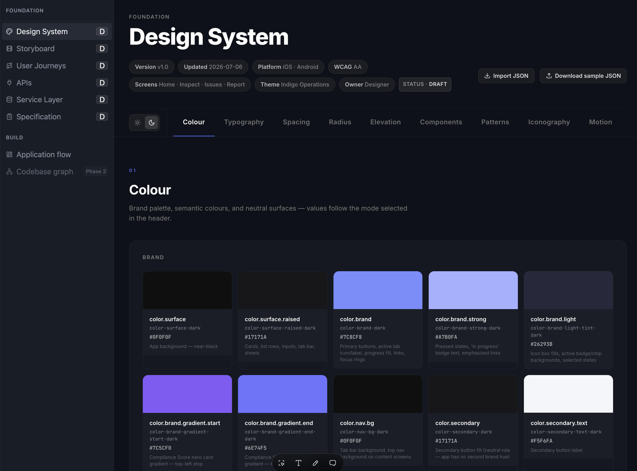637x471 pixels.
Task: Click the D badge beside User Journeys
Action: point(102,65)
